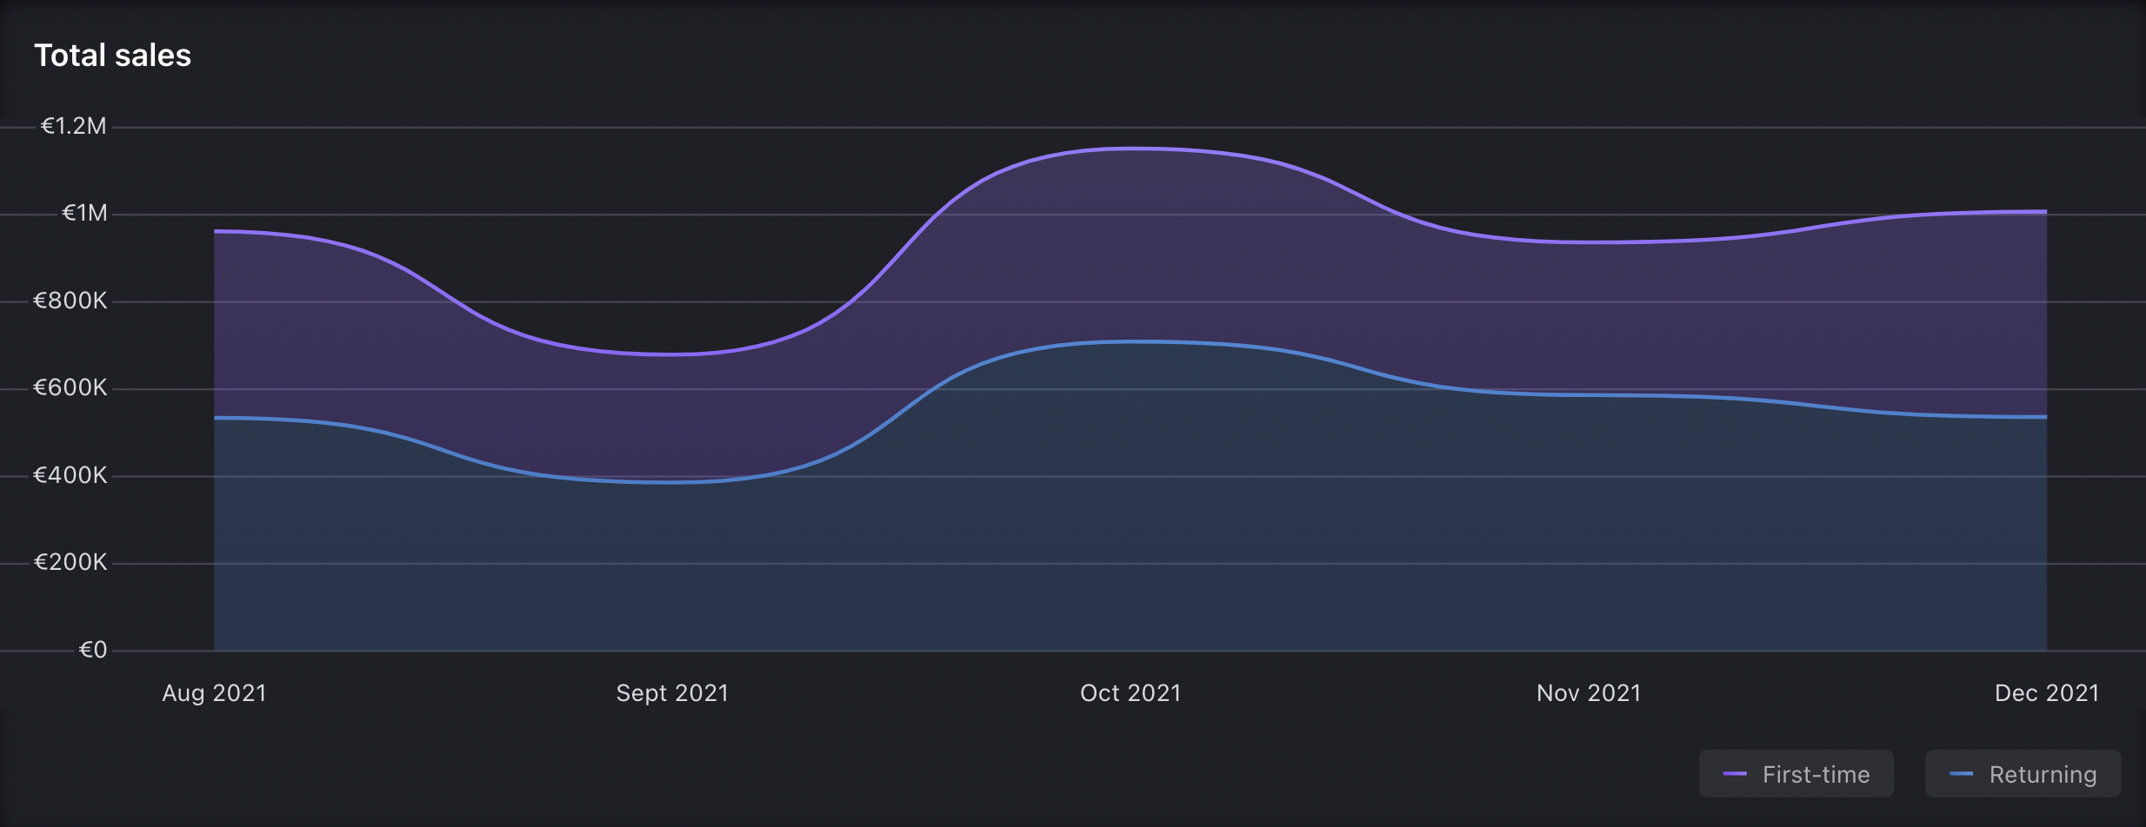Image resolution: width=2146 pixels, height=827 pixels.
Task: Click the Total sales chart title
Action: point(112,56)
